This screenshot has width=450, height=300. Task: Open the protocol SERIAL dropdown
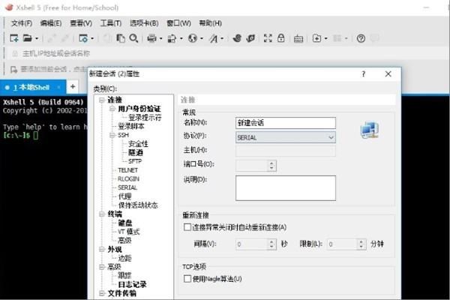point(286,137)
